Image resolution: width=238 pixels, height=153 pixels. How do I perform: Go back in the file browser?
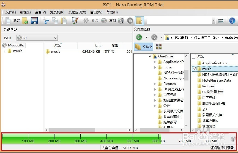[x=139, y=37]
